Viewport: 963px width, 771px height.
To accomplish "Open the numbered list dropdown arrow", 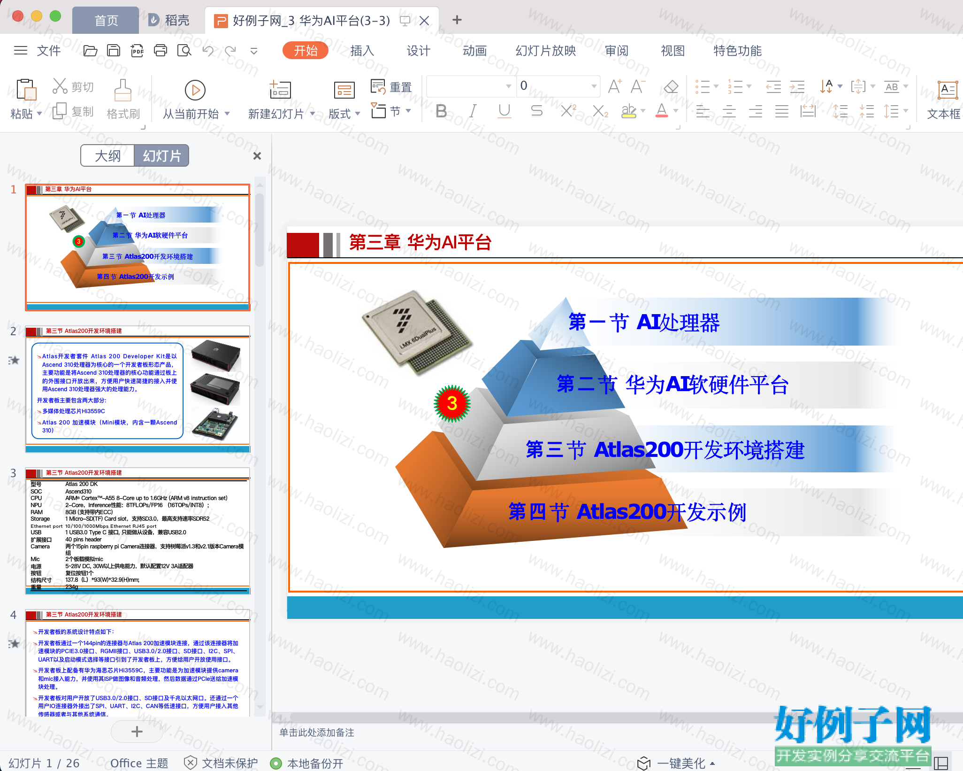I will click(749, 86).
